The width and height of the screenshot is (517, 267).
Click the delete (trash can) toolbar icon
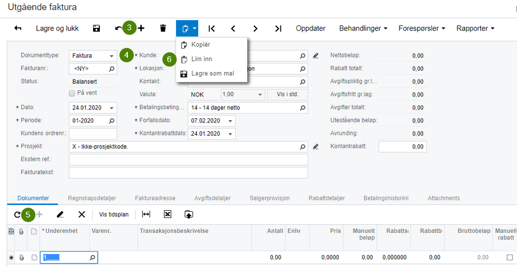pyautogui.click(x=163, y=28)
